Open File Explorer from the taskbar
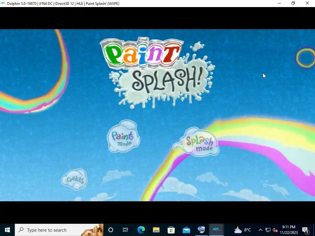315x236 pixels. (x=156, y=230)
